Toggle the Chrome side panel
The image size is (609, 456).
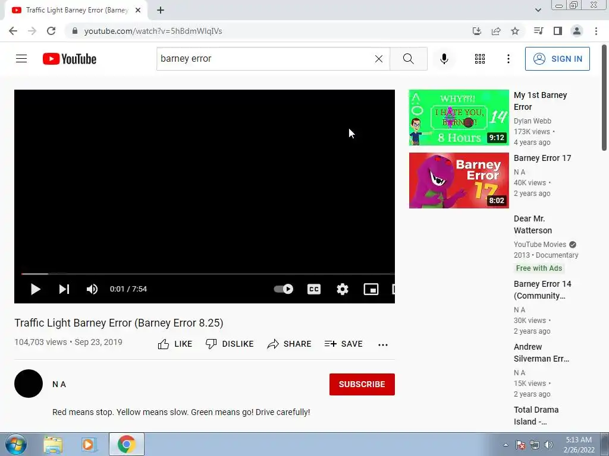click(x=558, y=31)
